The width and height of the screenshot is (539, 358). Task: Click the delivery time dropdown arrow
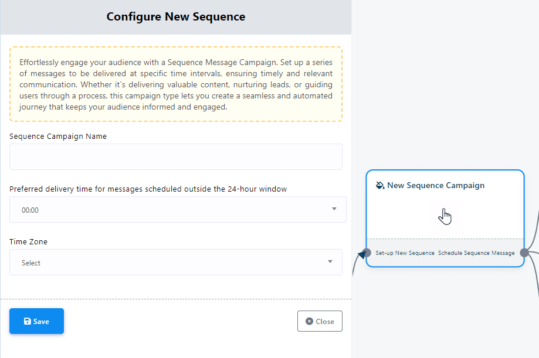point(334,209)
